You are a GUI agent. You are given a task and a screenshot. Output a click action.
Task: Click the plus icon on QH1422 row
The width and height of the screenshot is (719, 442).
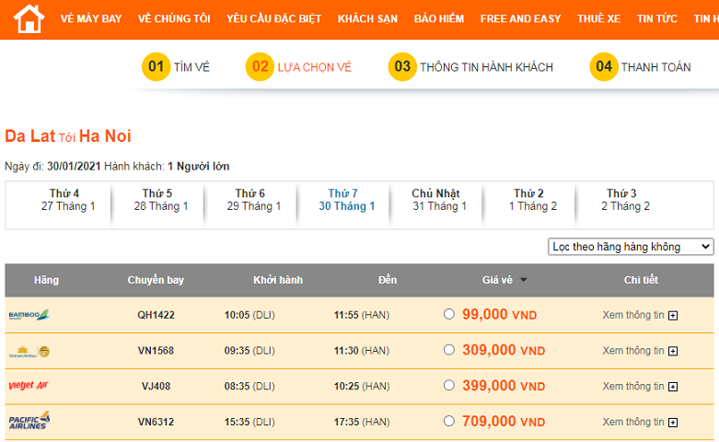tap(673, 316)
